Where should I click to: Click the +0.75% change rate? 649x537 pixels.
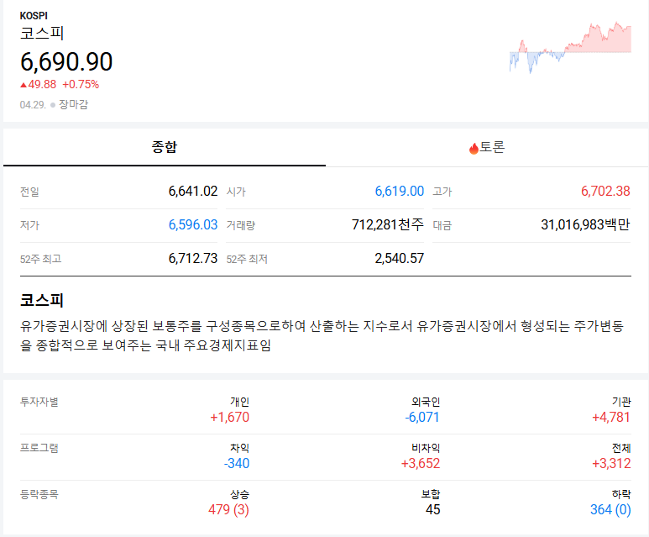click(x=81, y=85)
